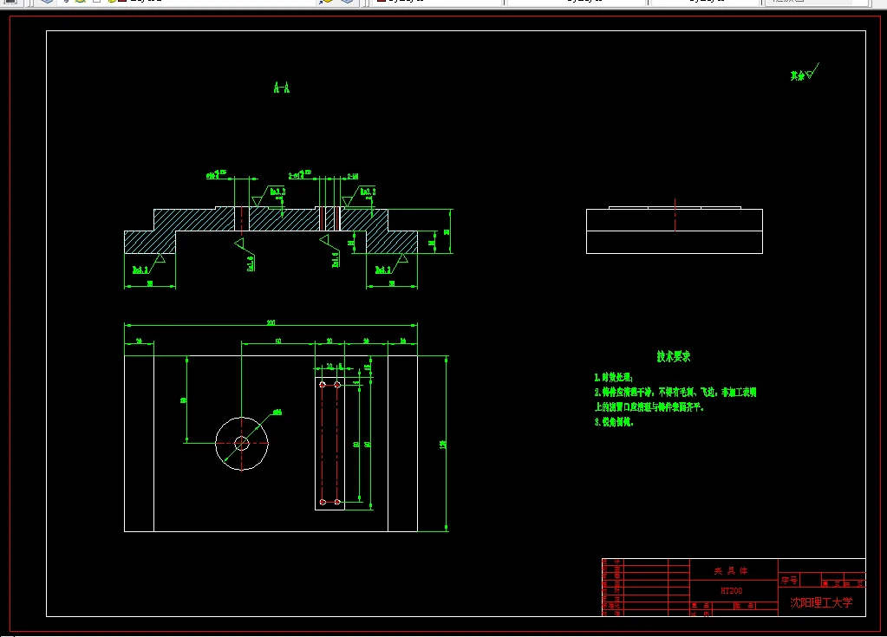887x637 pixels.
Task: Select the large white circle in plan view
Action: pos(242,444)
